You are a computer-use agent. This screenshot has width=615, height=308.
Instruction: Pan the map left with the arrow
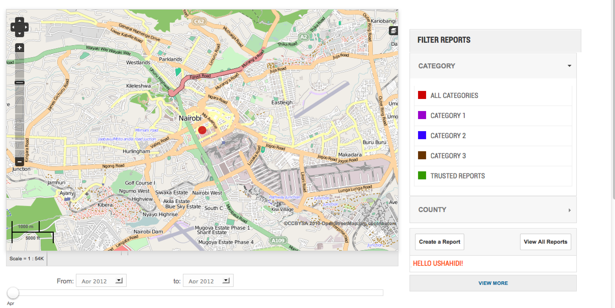tap(13, 27)
